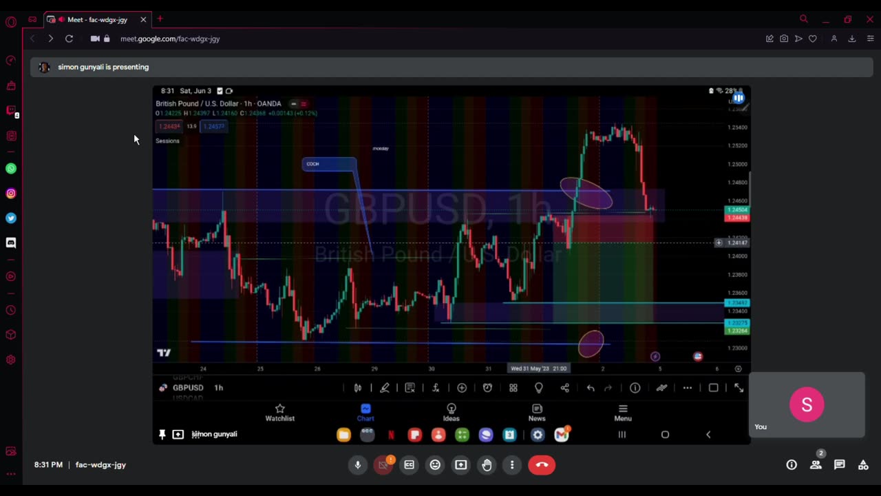The image size is (881, 496).
Task: Raise hand in the meeting
Action: 487,465
